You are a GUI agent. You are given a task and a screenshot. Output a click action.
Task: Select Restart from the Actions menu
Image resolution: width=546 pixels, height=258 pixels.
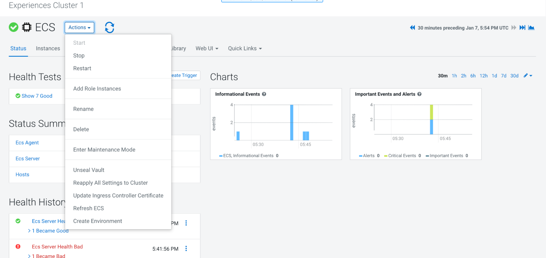[82, 68]
